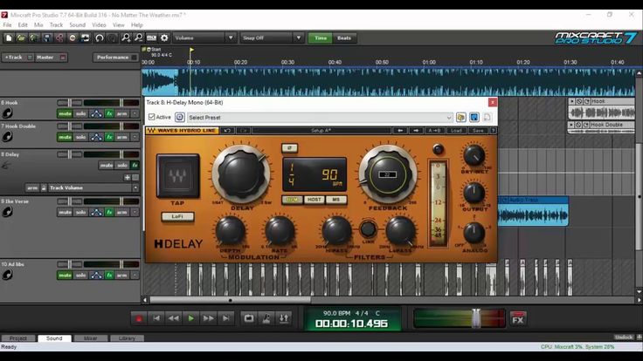Image resolution: width=643 pixels, height=361 pixels.
Task: Create a new project with toolbar icon
Action: tap(8, 38)
